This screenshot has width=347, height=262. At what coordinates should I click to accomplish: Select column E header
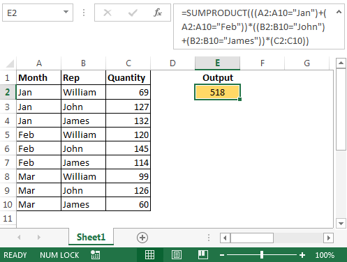[x=217, y=63]
